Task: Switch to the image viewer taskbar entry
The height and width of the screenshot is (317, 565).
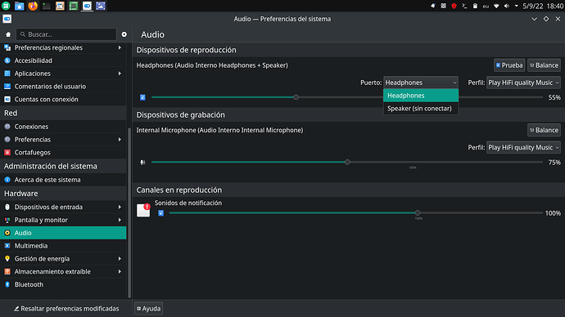Action: (x=101, y=6)
